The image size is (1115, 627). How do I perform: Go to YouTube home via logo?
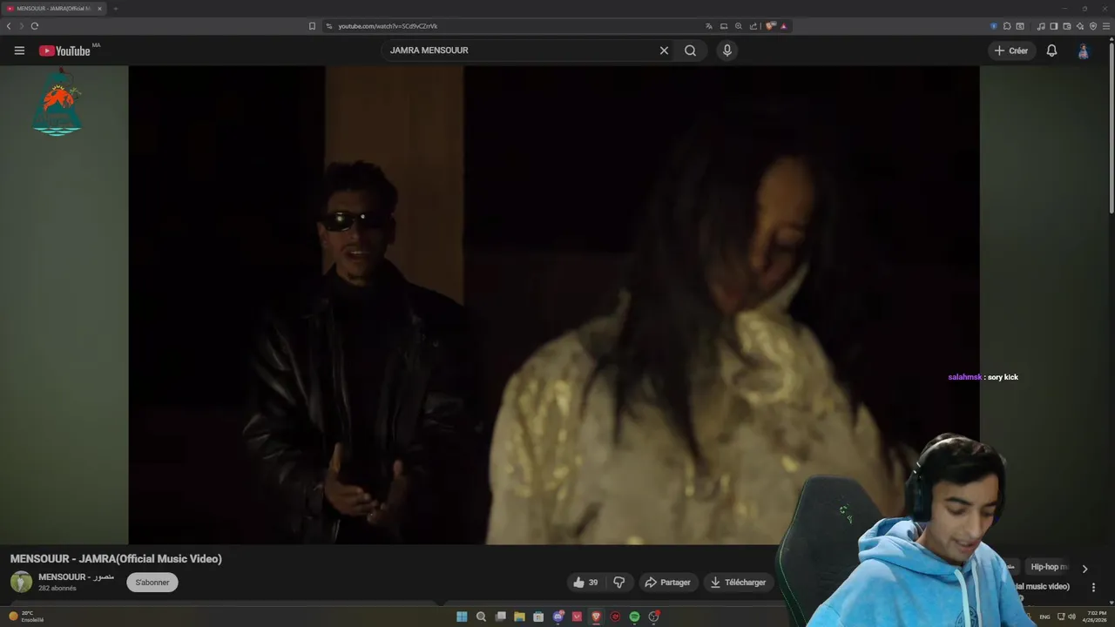pyautogui.click(x=65, y=51)
